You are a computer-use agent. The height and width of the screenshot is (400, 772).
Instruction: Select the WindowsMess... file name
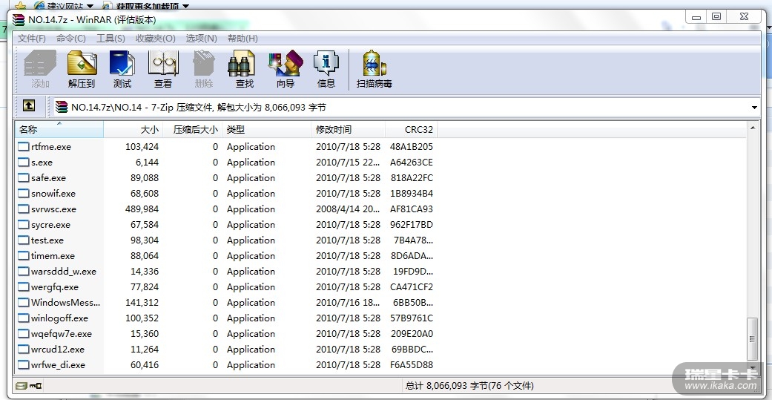(x=65, y=303)
